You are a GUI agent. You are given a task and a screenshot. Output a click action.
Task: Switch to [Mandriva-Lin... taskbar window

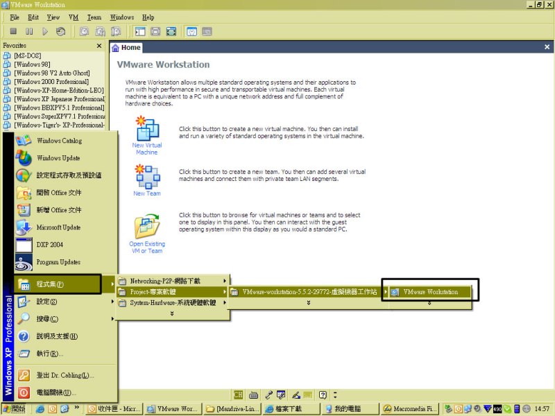tap(233, 409)
